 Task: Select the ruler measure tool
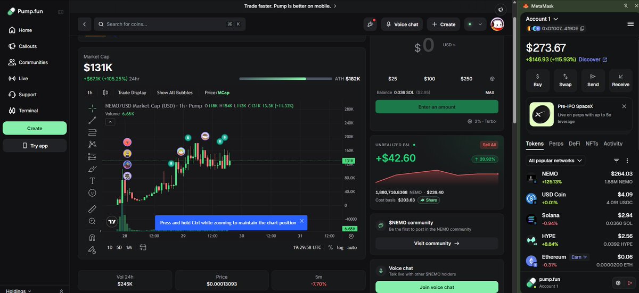click(92, 208)
